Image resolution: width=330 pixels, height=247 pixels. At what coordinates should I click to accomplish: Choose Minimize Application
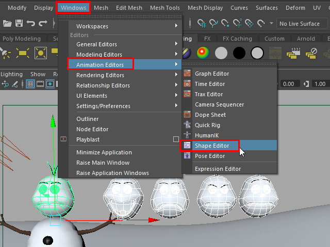click(x=104, y=152)
